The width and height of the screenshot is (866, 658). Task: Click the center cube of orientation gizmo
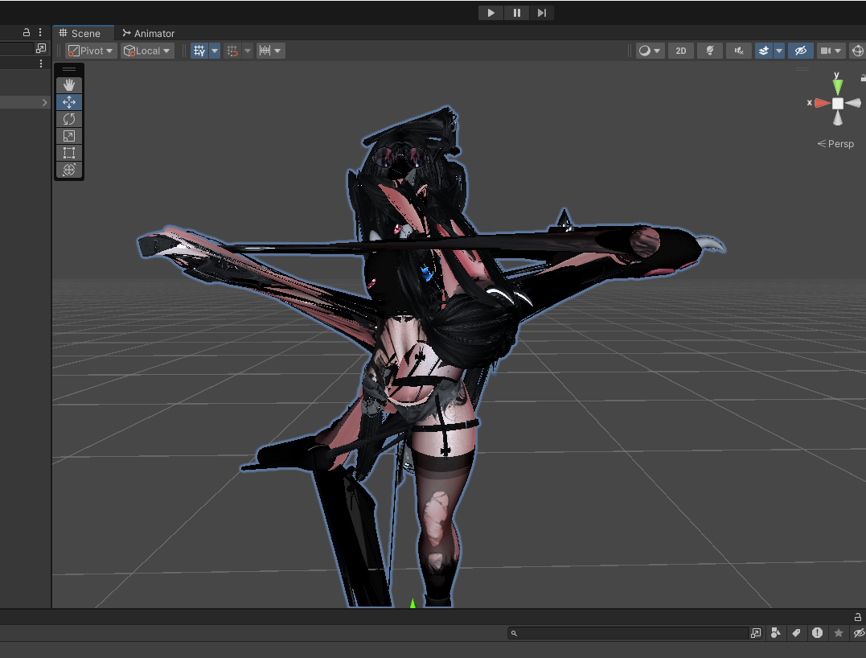(x=838, y=103)
